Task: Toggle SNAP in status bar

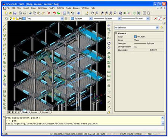Action: coord(103,134)
